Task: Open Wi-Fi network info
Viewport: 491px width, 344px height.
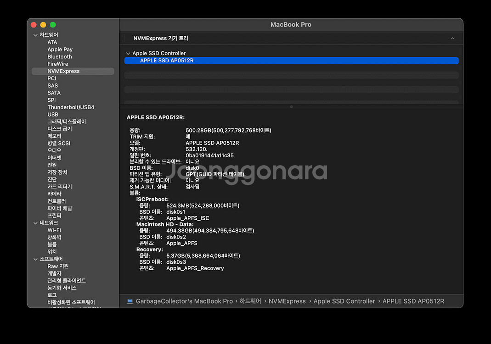Action: tap(54, 230)
